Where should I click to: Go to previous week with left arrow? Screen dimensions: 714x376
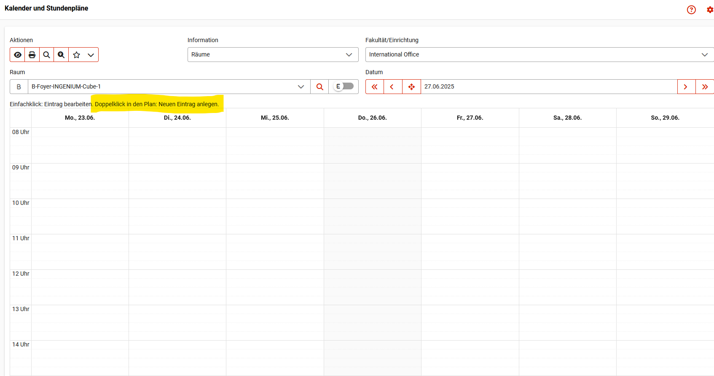point(393,87)
